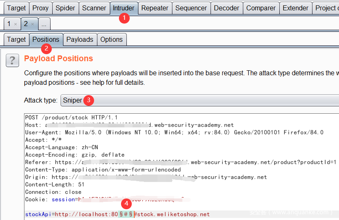Add new Intruder tab with ellipsis
This screenshot has width=339, height=220.
click(44, 24)
